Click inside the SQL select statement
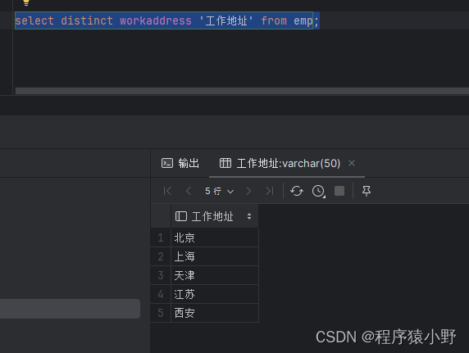This screenshot has width=469, height=353. click(167, 20)
